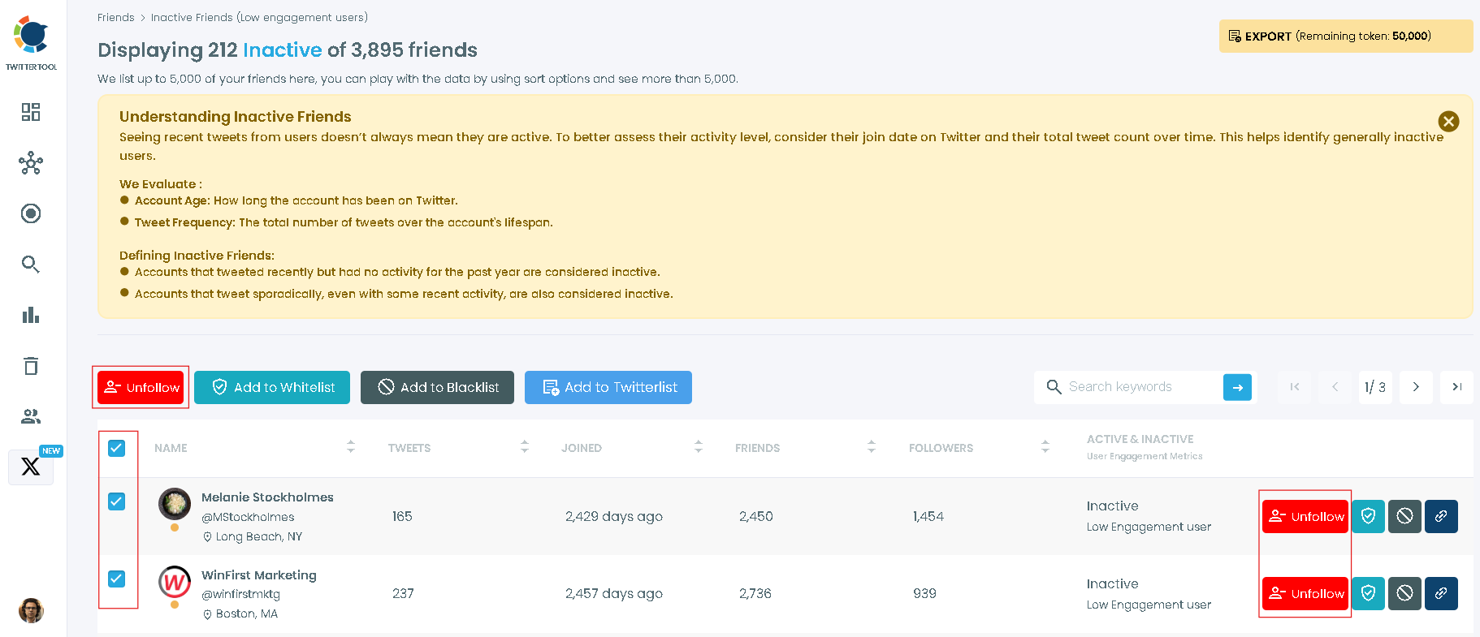Toggle the select-all checkbox in header
Image resolution: width=1480 pixels, height=637 pixels.
[117, 448]
